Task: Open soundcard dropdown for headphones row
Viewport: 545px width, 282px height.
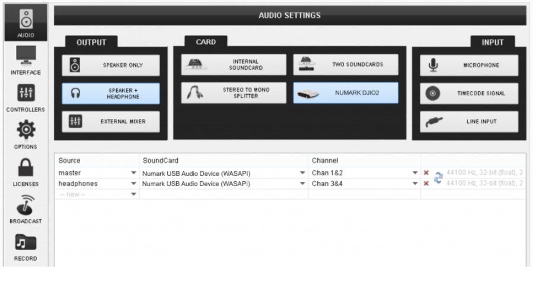Action: tap(302, 184)
